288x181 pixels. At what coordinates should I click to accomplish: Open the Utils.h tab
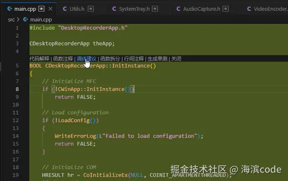click(x=77, y=9)
